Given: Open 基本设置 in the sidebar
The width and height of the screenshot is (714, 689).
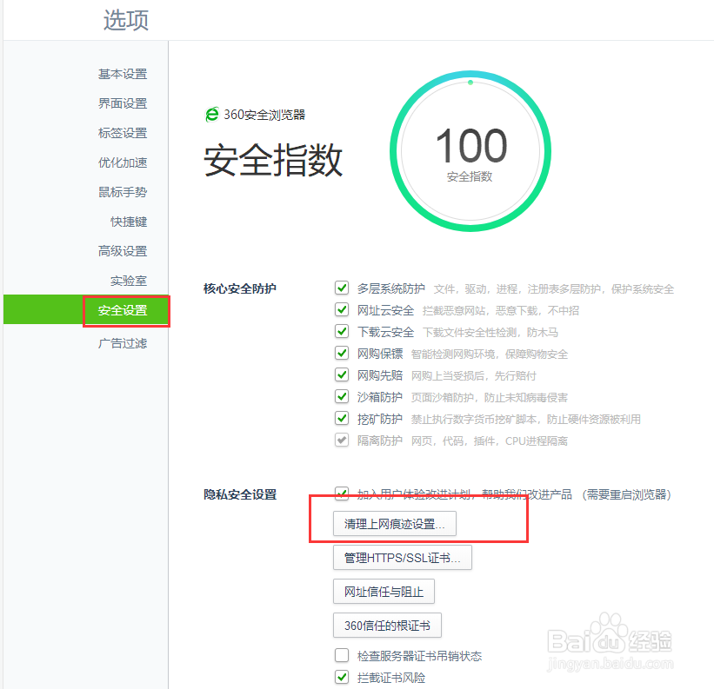Looking at the screenshot, I should click(x=123, y=74).
